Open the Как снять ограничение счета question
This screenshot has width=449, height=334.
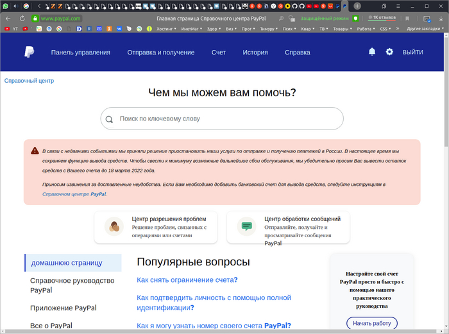tap(187, 280)
